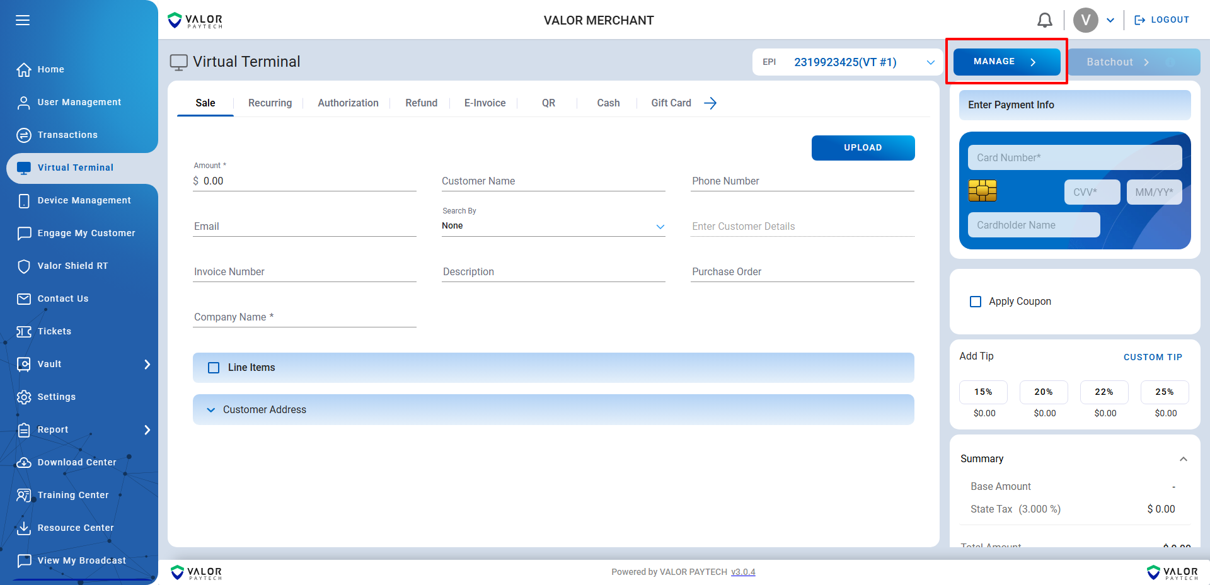The width and height of the screenshot is (1210, 585).
Task: Click the Engage My Customer chat icon
Action: [x=24, y=234]
